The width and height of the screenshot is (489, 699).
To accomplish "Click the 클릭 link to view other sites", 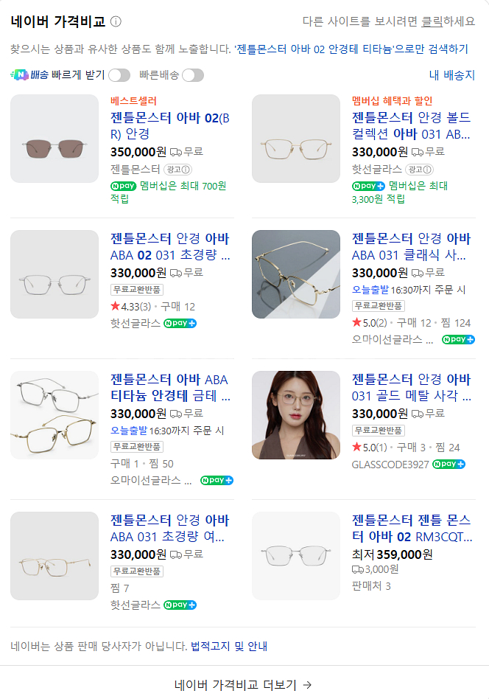I will [432, 21].
